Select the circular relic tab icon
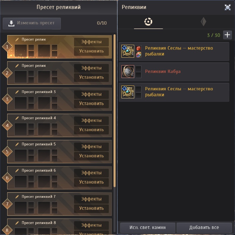Viewport: 235px width, 235px height. (x=148, y=22)
